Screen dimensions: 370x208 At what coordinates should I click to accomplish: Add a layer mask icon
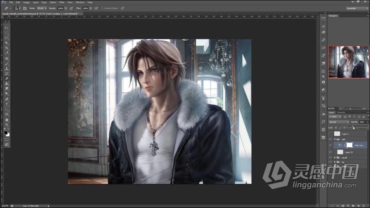[343, 206]
